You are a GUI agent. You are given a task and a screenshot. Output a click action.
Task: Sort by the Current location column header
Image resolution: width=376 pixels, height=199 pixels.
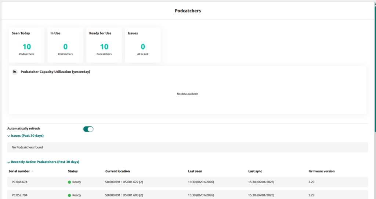pos(117,171)
